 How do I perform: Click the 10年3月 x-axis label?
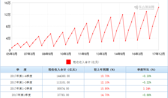coord(66,54)
